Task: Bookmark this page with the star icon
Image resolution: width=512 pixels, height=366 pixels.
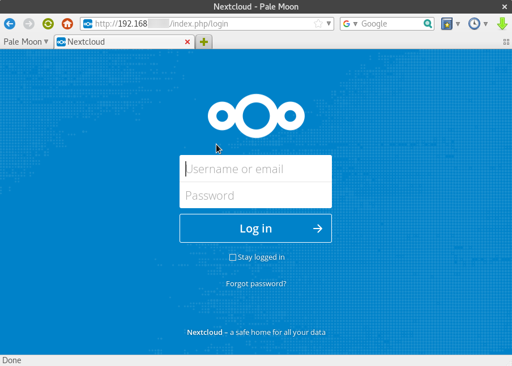Action: point(318,24)
